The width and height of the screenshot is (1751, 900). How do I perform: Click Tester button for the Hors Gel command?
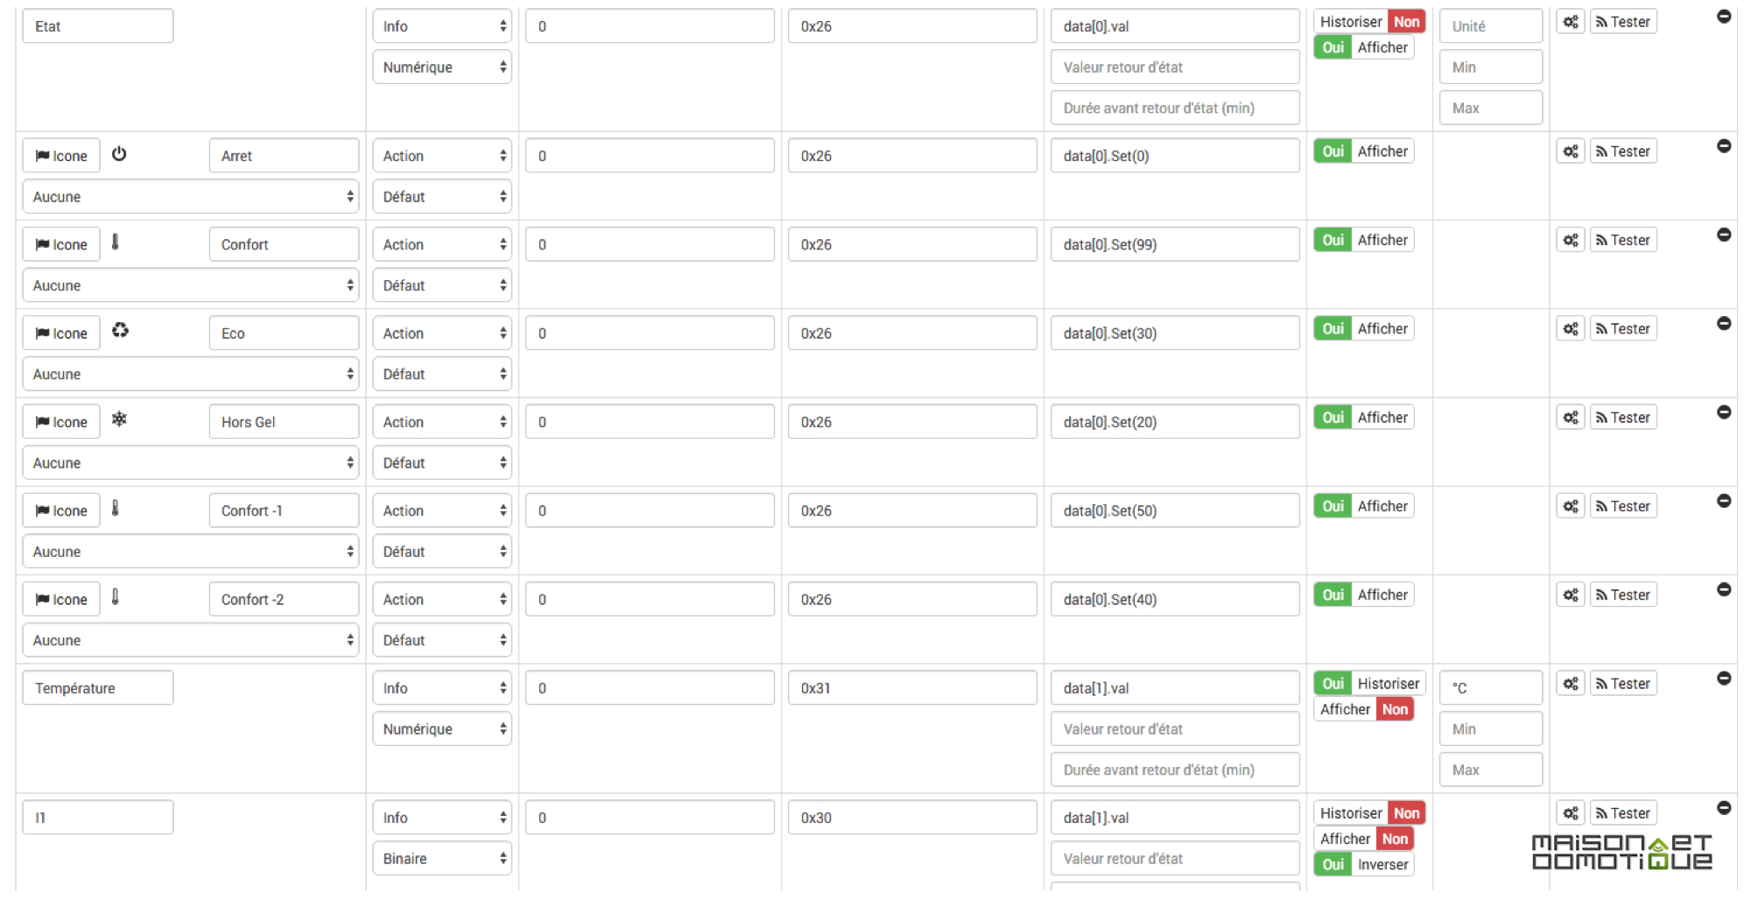click(1623, 418)
